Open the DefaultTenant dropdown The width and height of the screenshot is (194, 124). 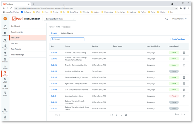tap(179, 19)
